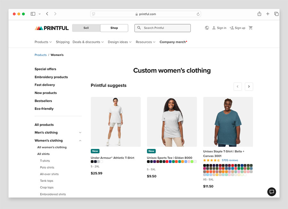Open Unisex Sports Tee Gildan 8000 title
288x209 pixels.
[170, 158]
